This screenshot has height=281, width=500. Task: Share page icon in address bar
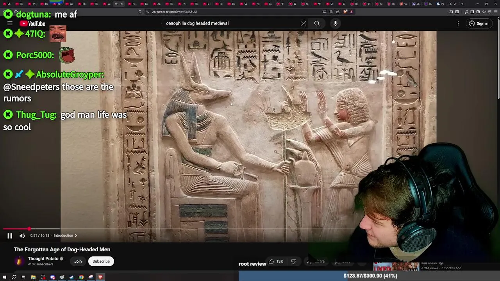click(338, 12)
